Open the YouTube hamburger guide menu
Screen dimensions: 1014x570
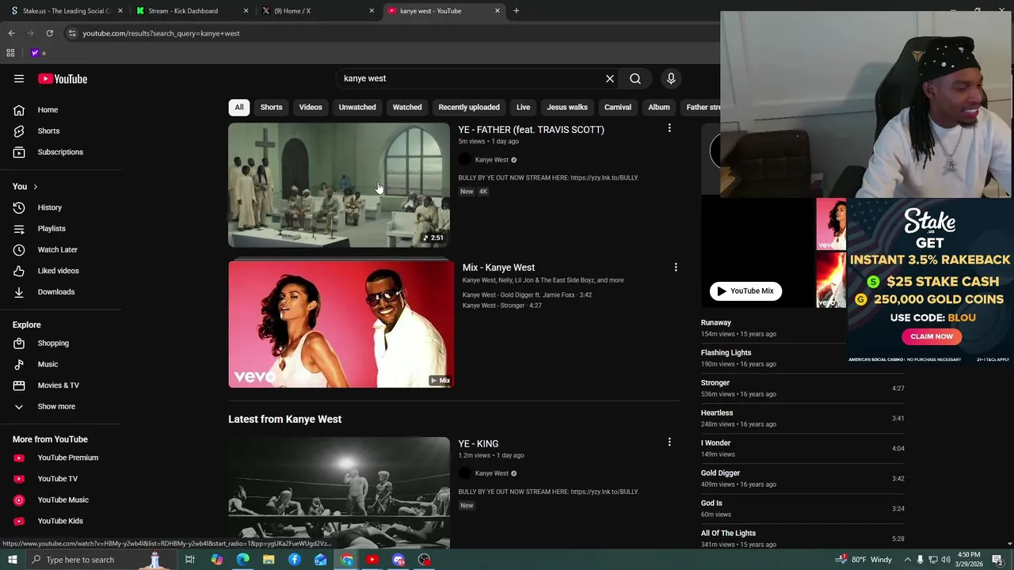click(x=19, y=78)
